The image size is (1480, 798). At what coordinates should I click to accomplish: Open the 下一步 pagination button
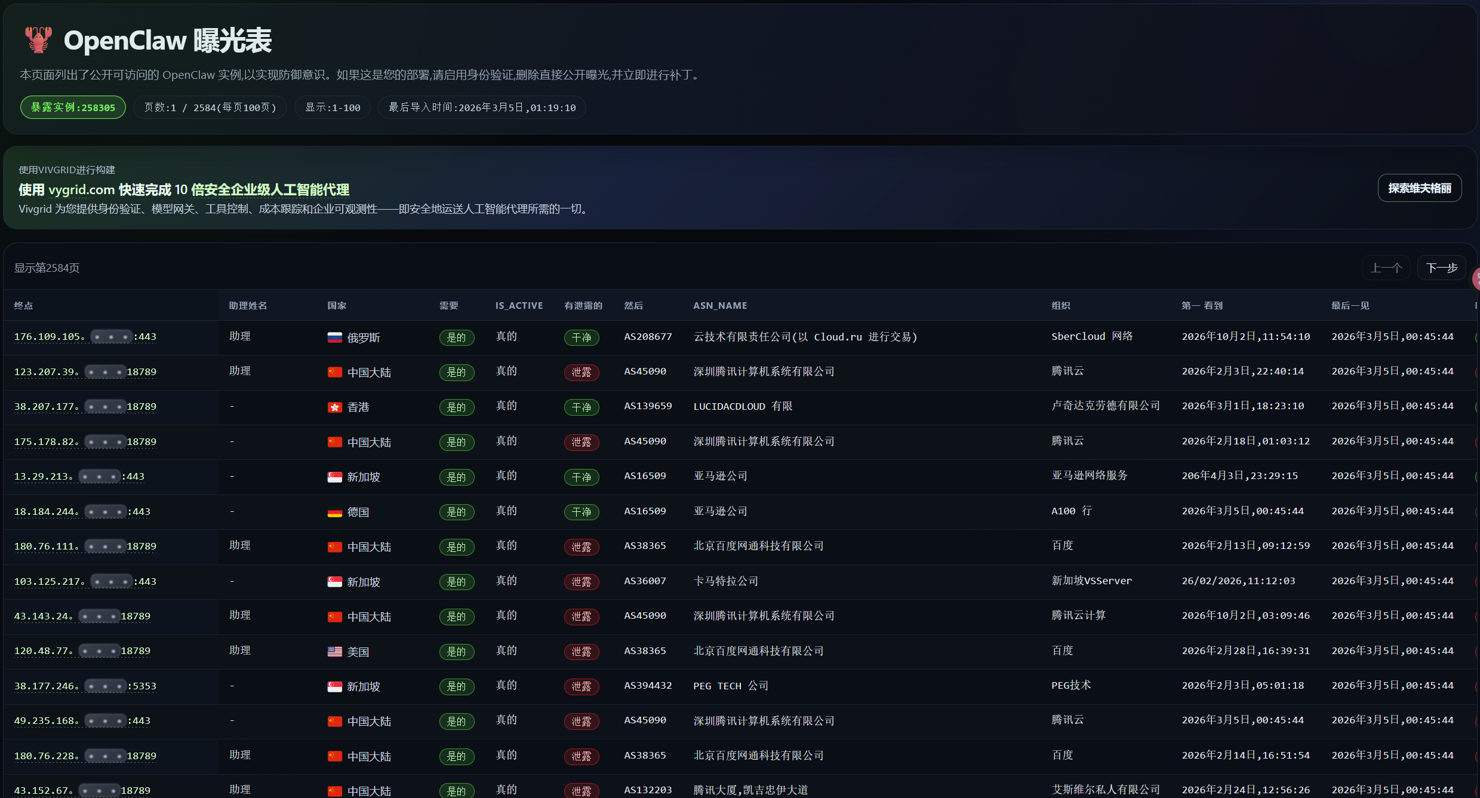(x=1441, y=267)
